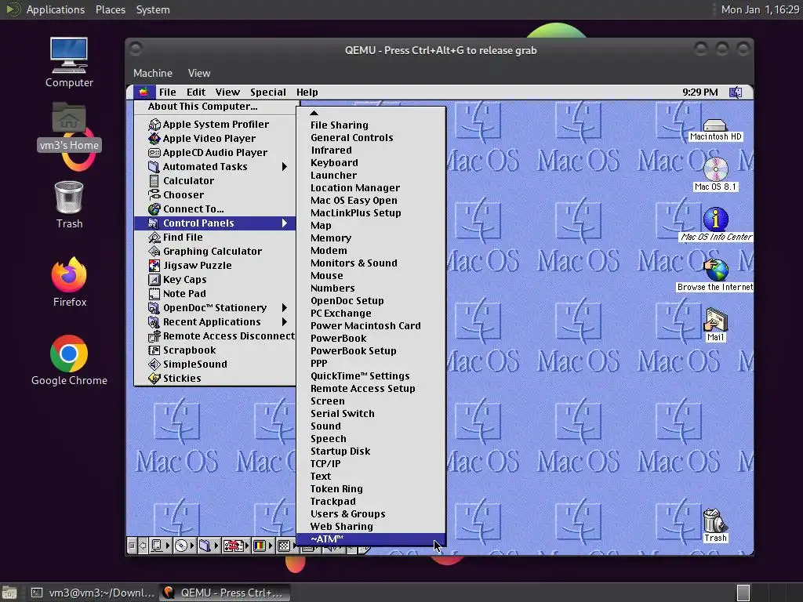Collapse the Control Strip with close box

pyautogui.click(x=132, y=546)
